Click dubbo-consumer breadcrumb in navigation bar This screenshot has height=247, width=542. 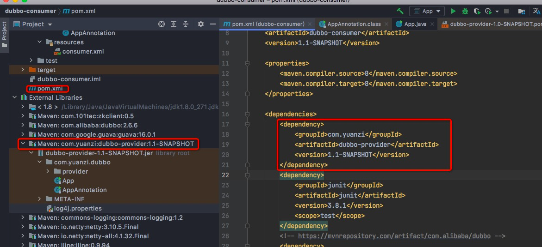point(31,11)
